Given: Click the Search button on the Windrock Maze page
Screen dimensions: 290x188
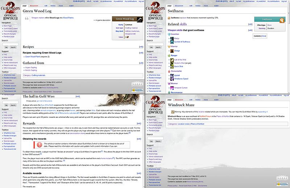Looking at the screenshot, I should (x=158, y=141).
